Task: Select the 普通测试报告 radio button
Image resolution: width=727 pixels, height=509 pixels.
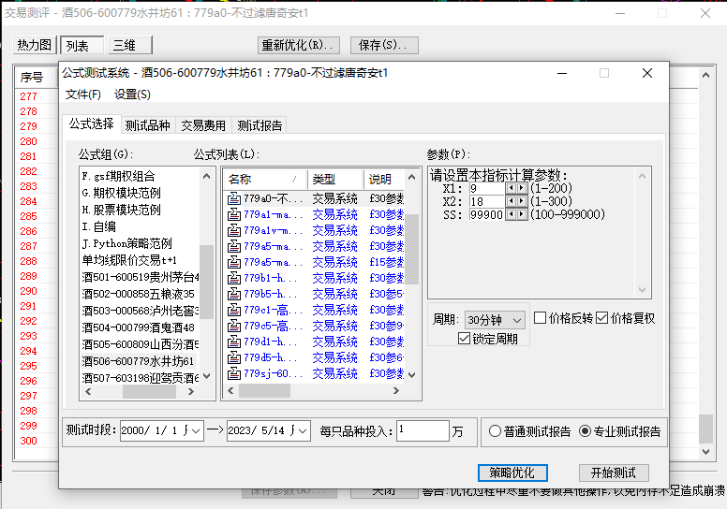Action: (x=496, y=431)
